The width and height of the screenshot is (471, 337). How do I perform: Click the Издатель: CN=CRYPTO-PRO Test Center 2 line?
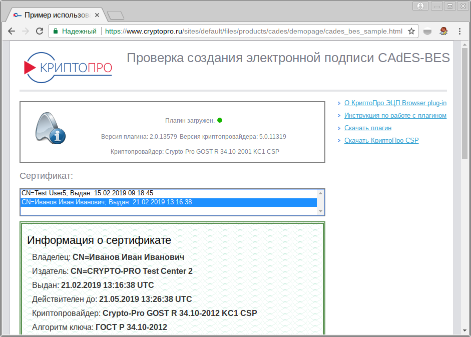[112, 271]
